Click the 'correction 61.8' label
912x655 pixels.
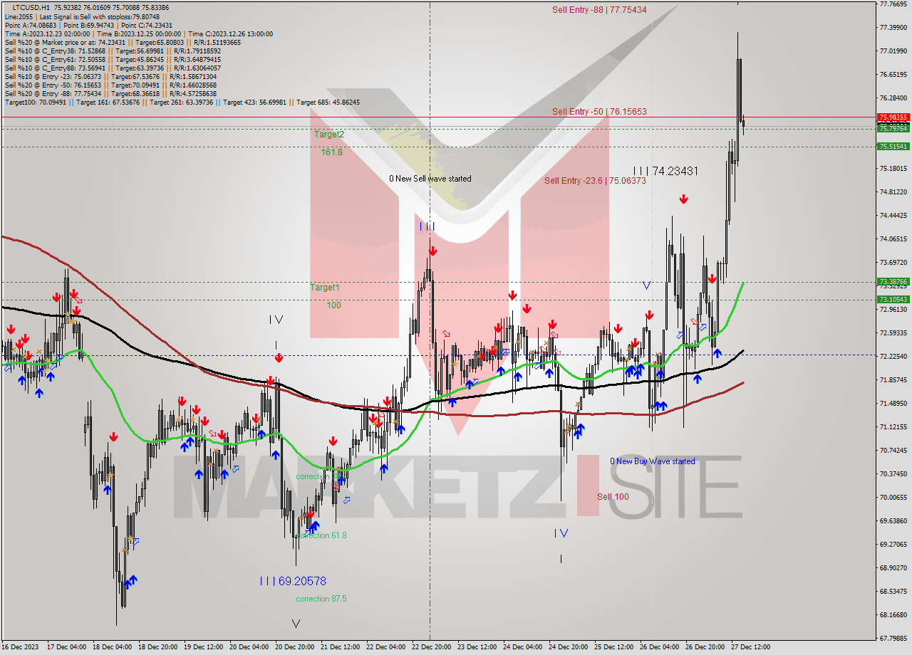[321, 535]
